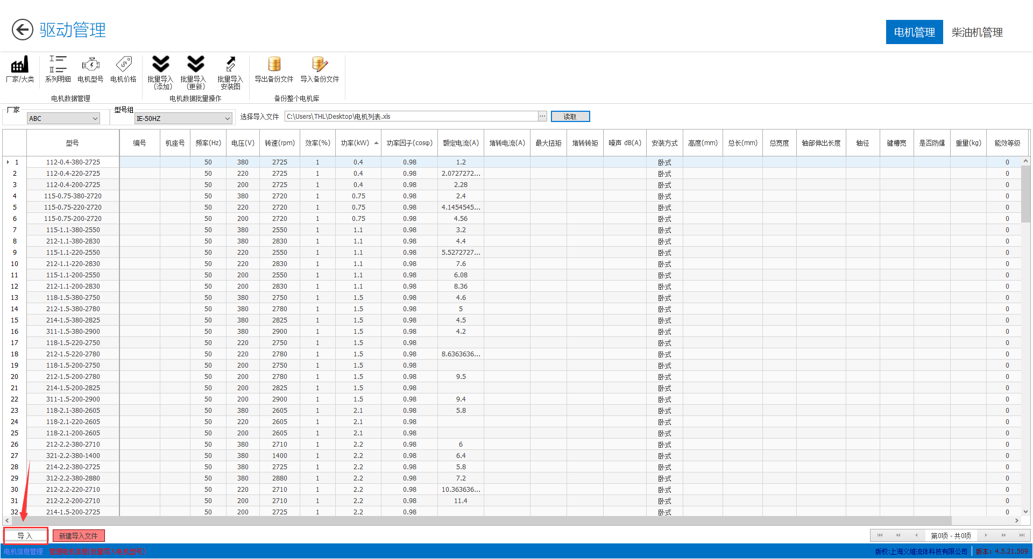The image size is (1033, 559).
Task: Sort by 型号 column header
Action: pyautogui.click(x=73, y=143)
